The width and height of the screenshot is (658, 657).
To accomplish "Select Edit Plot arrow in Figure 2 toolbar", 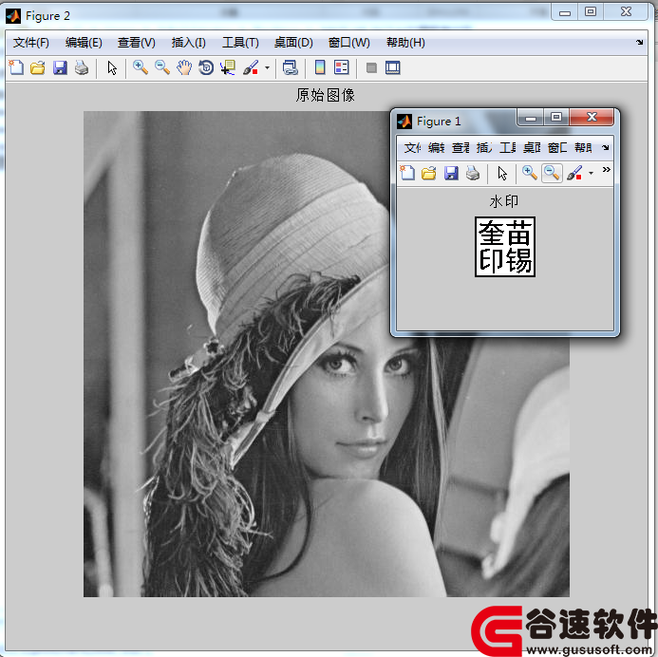I will pyautogui.click(x=112, y=67).
